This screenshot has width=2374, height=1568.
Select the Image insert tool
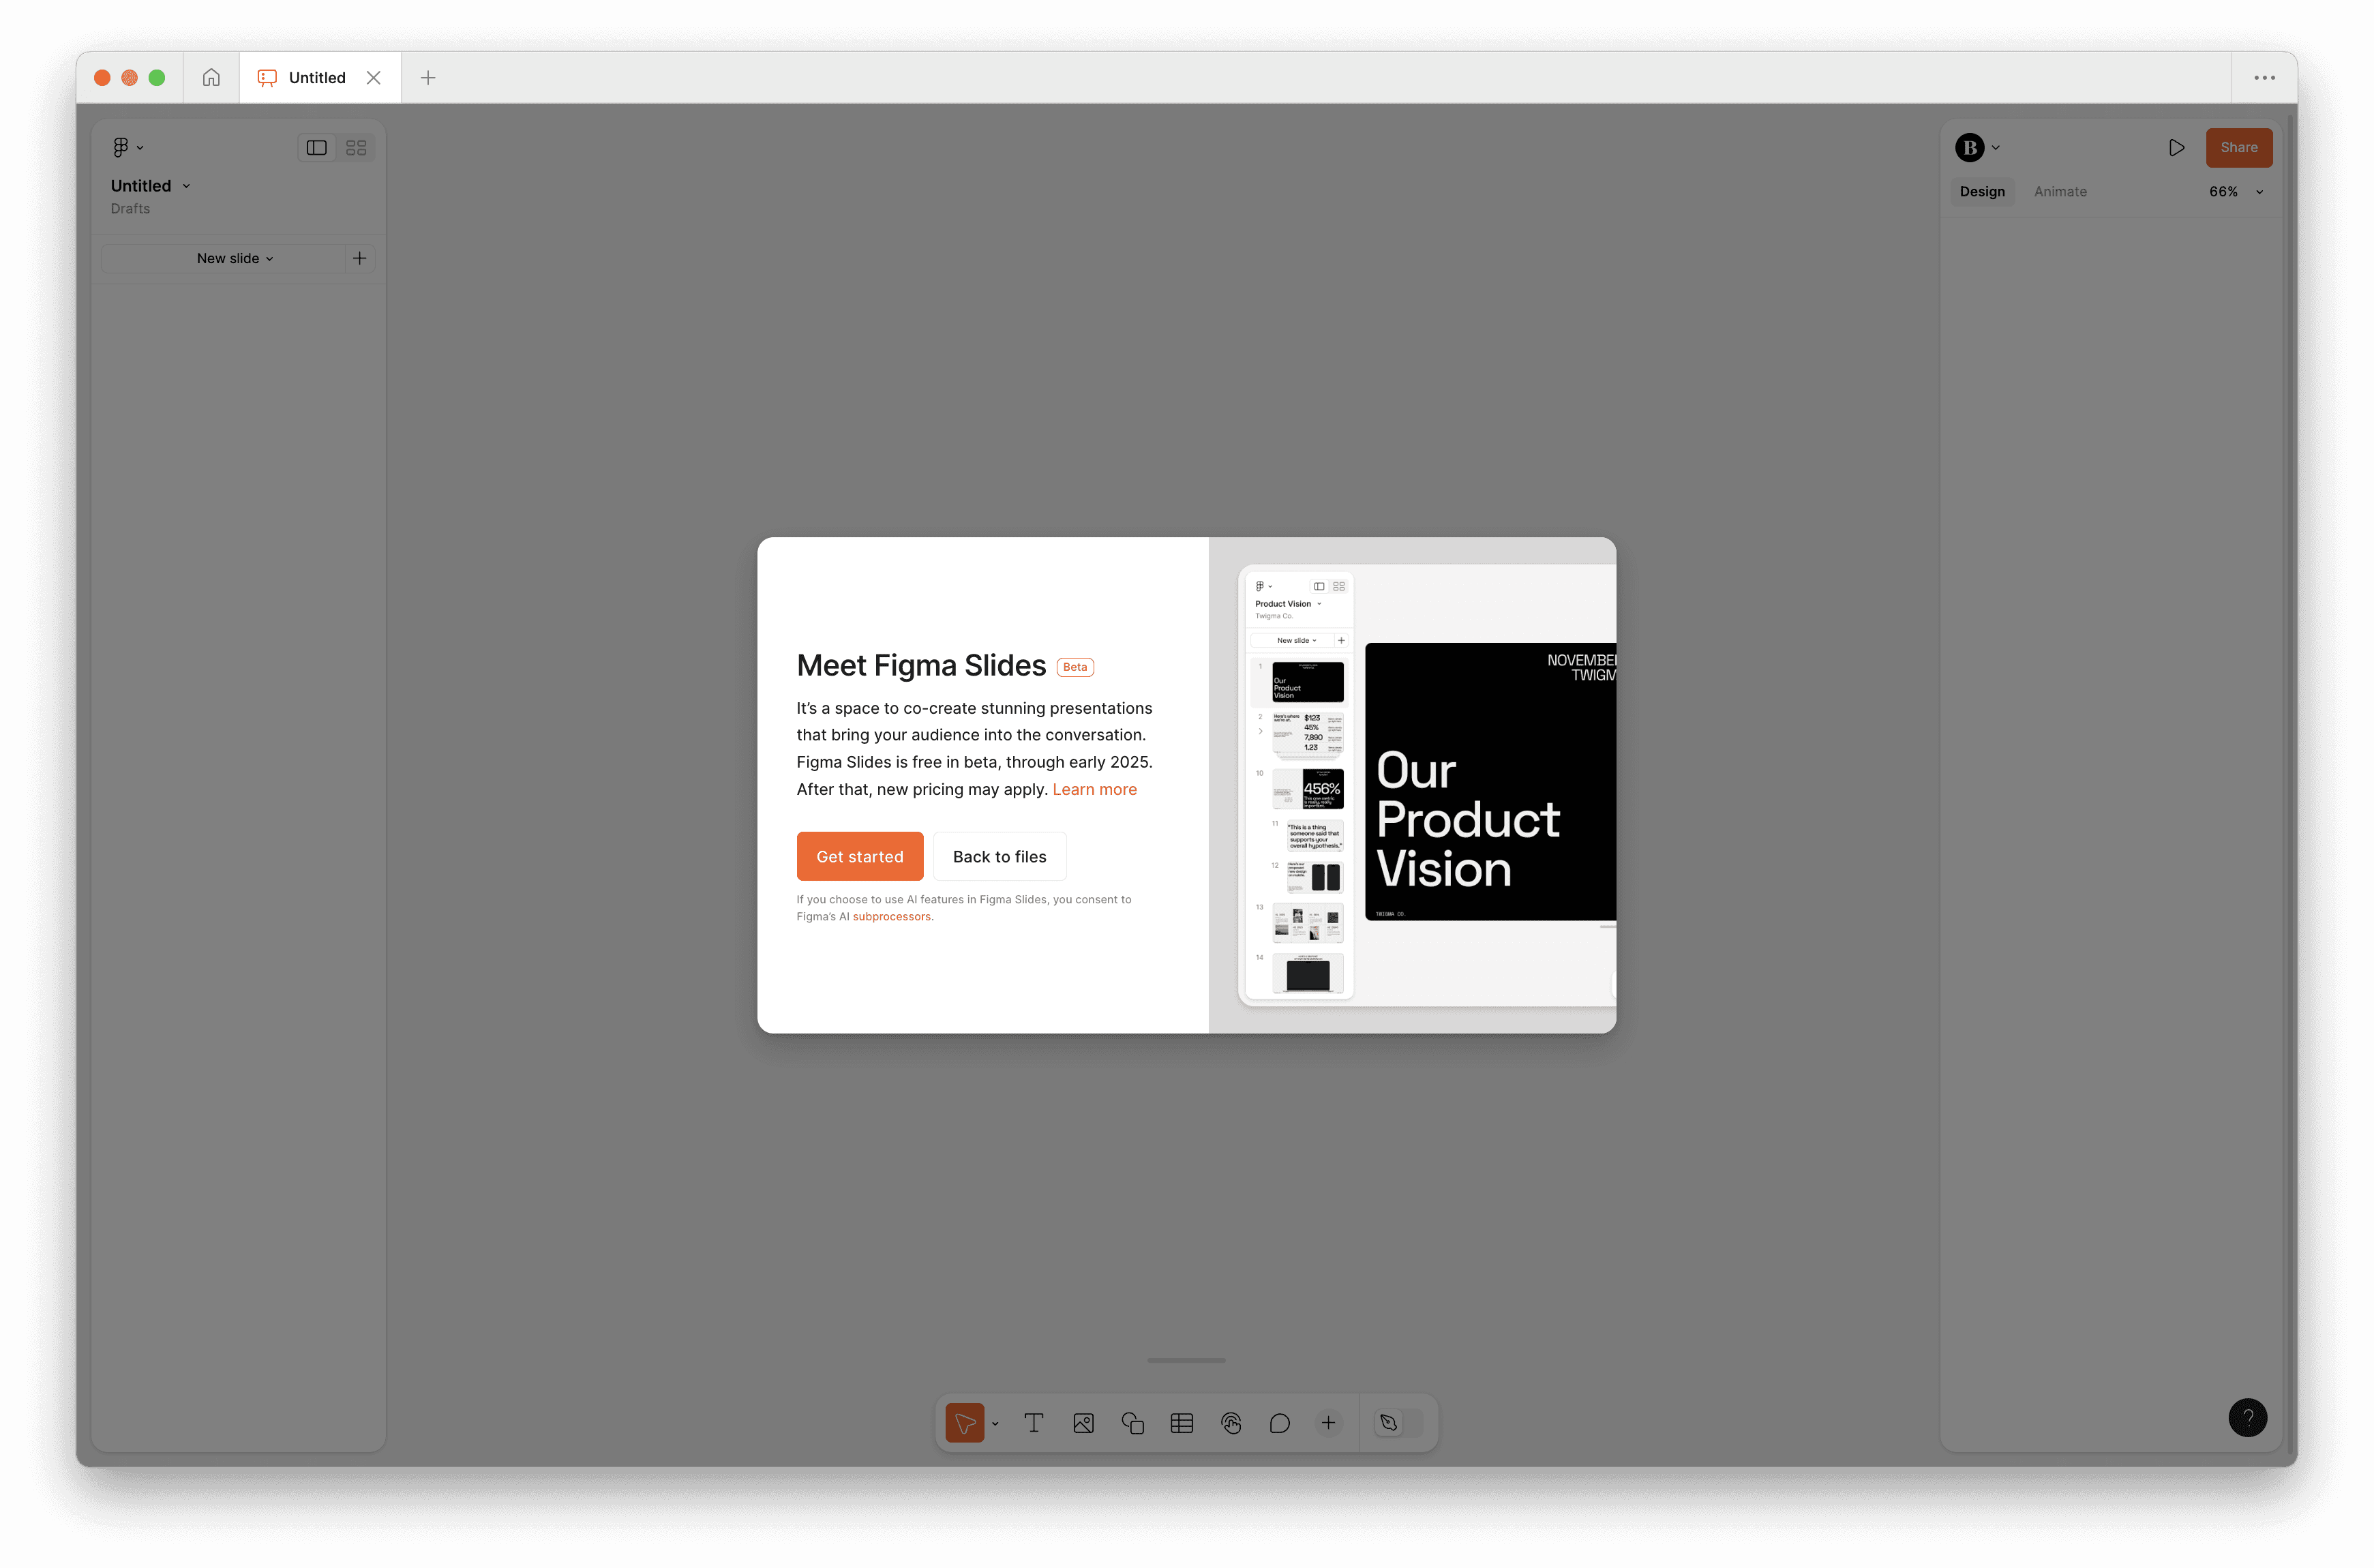1083,1423
